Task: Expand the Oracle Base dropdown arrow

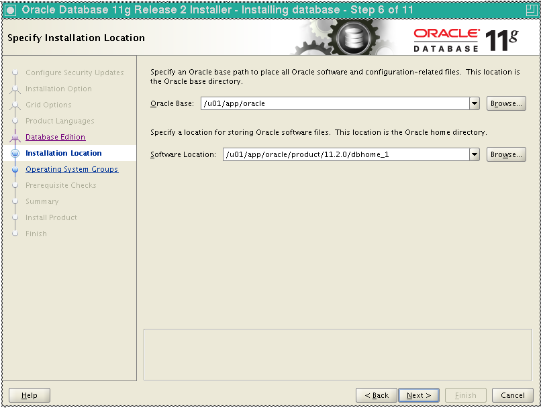Action: pyautogui.click(x=475, y=103)
